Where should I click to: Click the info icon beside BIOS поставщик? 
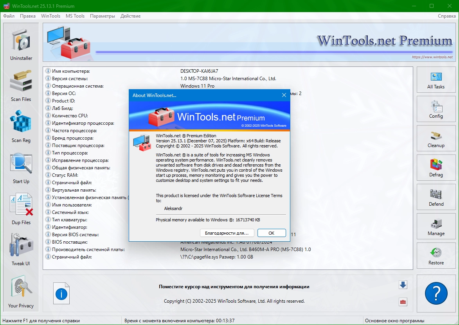click(48, 242)
